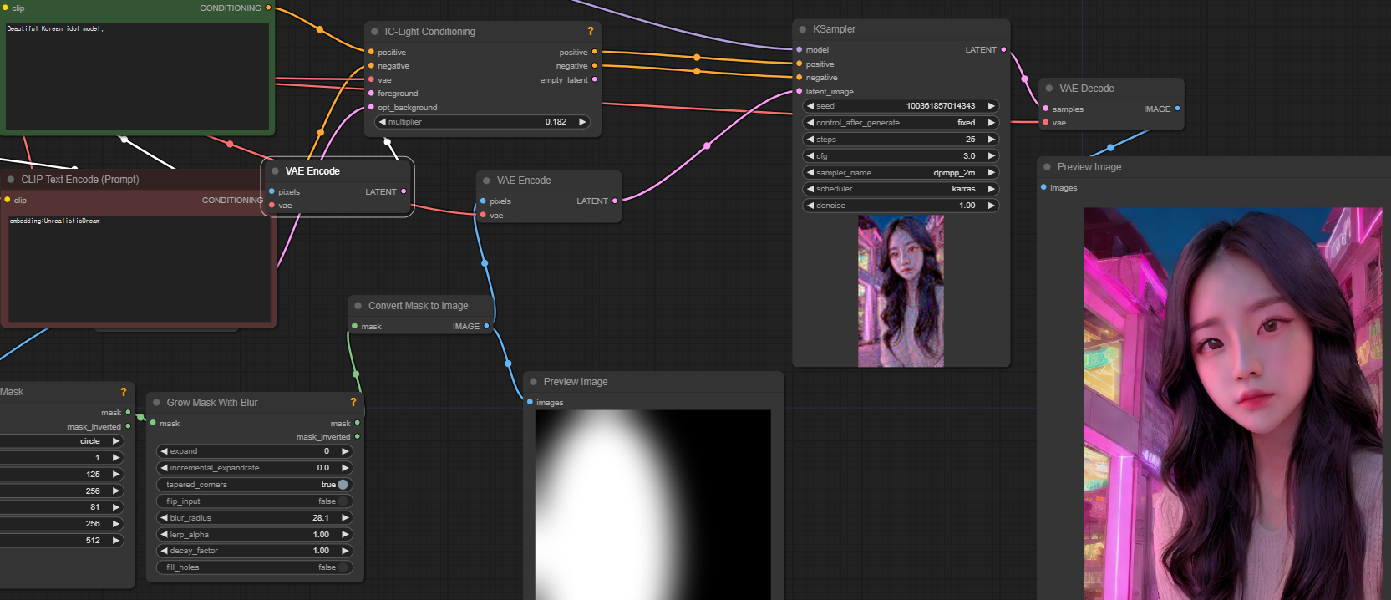Open the sampler_name dropdown showing dpmpp_2m
This screenshot has height=600, width=1391.
pos(901,173)
